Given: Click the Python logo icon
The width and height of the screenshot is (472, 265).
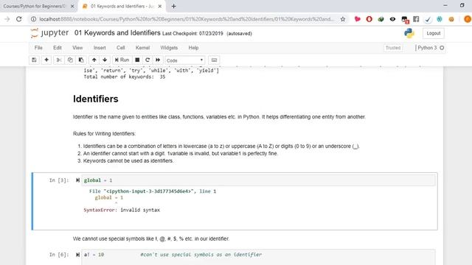Looking at the screenshot, I should [x=409, y=33].
